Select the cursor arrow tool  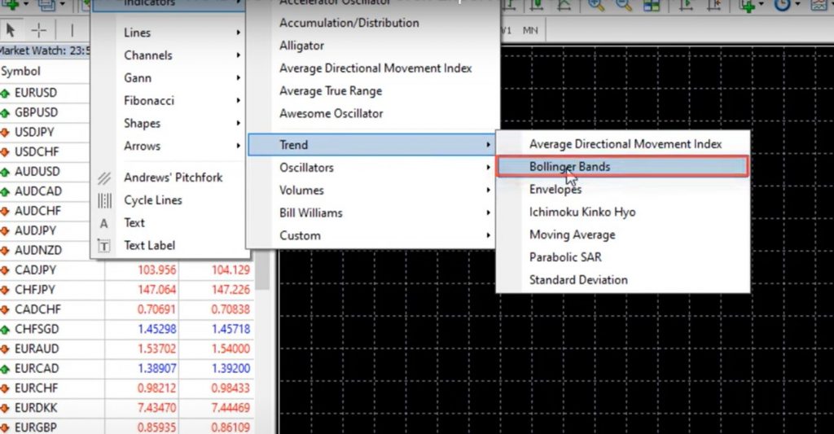click(x=11, y=30)
